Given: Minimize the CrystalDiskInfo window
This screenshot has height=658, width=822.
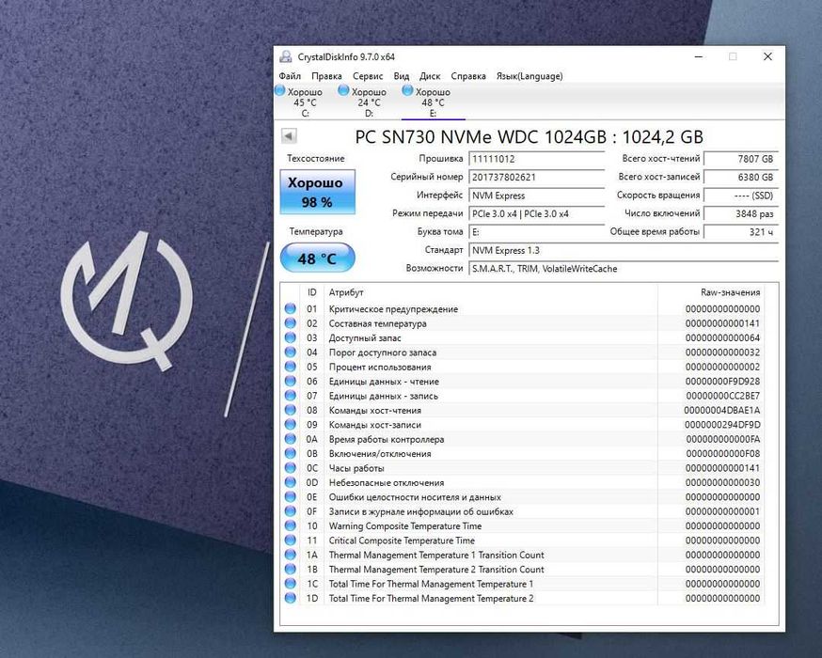Looking at the screenshot, I should (x=698, y=56).
